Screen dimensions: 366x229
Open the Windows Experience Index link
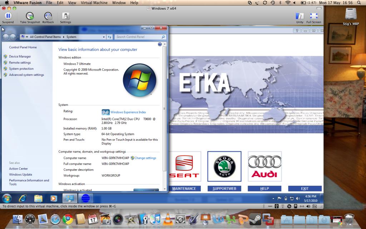pyautogui.click(x=128, y=112)
